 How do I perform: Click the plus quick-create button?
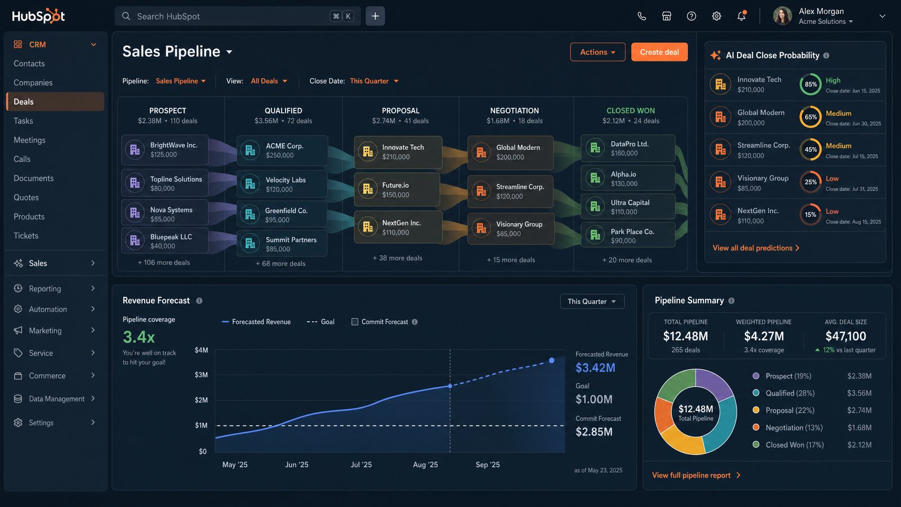[375, 16]
